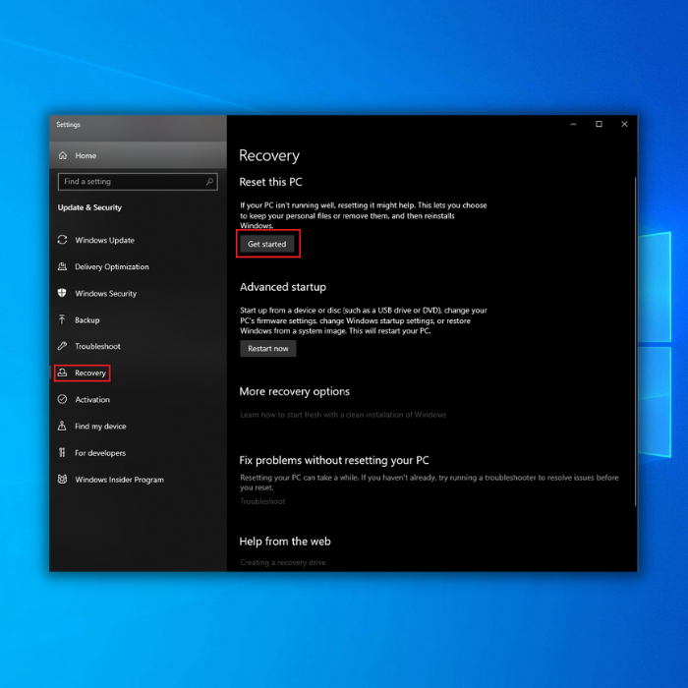Click the Settings window title text
This screenshot has width=688, height=688.
coord(69,125)
